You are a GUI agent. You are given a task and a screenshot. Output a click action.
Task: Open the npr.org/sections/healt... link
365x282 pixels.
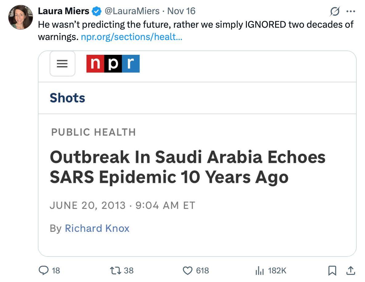(132, 38)
